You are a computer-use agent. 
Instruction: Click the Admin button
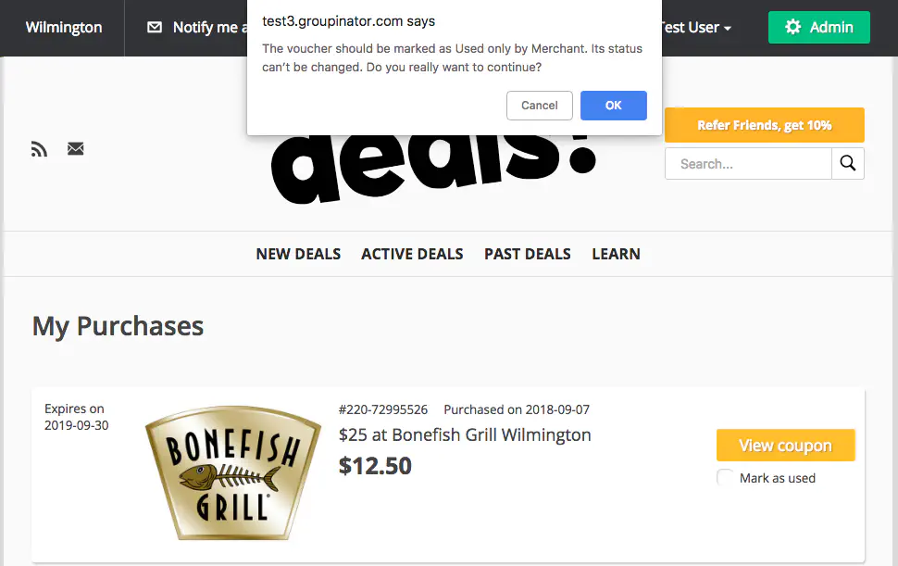point(818,27)
